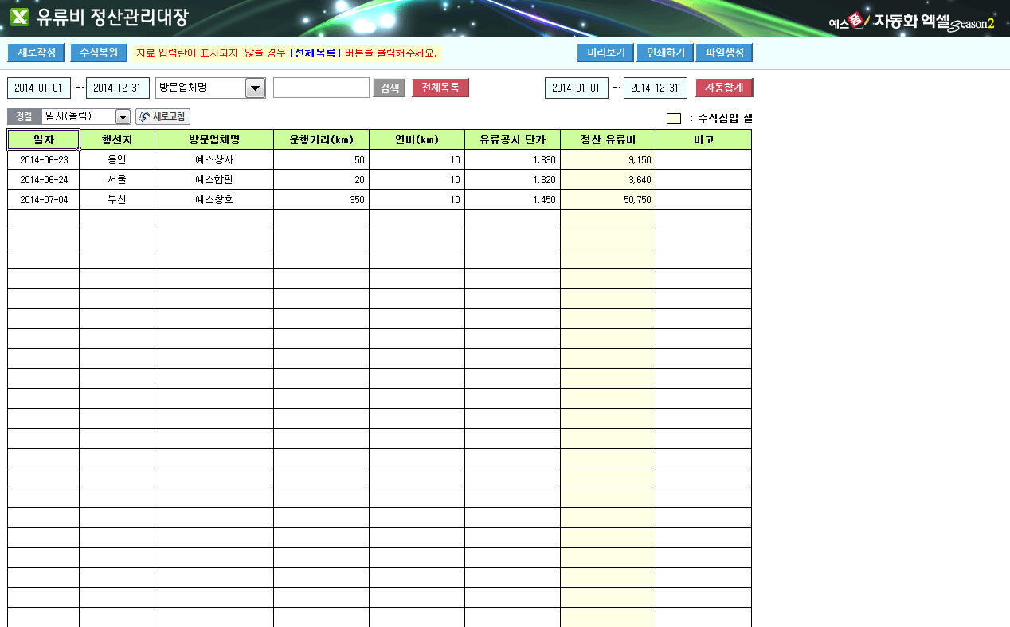Viewport: 1010px width, 627px height.
Task: Open the 방문업체명 search field dropdown arrow
Action: pos(256,88)
